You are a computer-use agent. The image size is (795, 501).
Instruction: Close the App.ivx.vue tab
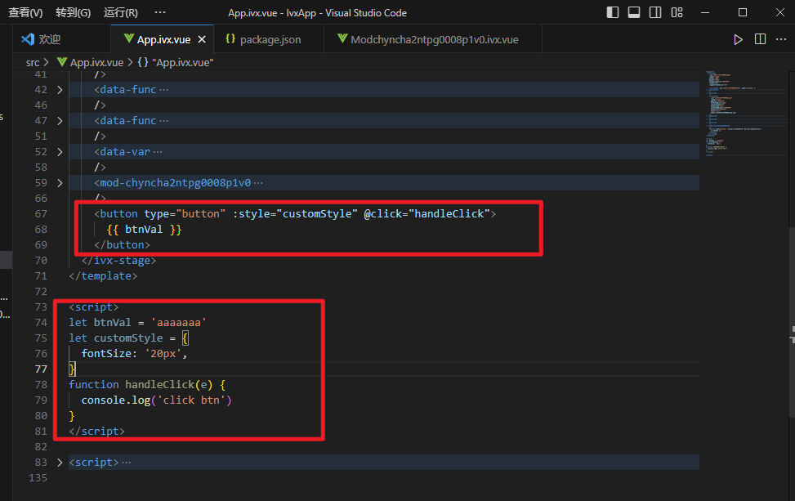point(202,39)
